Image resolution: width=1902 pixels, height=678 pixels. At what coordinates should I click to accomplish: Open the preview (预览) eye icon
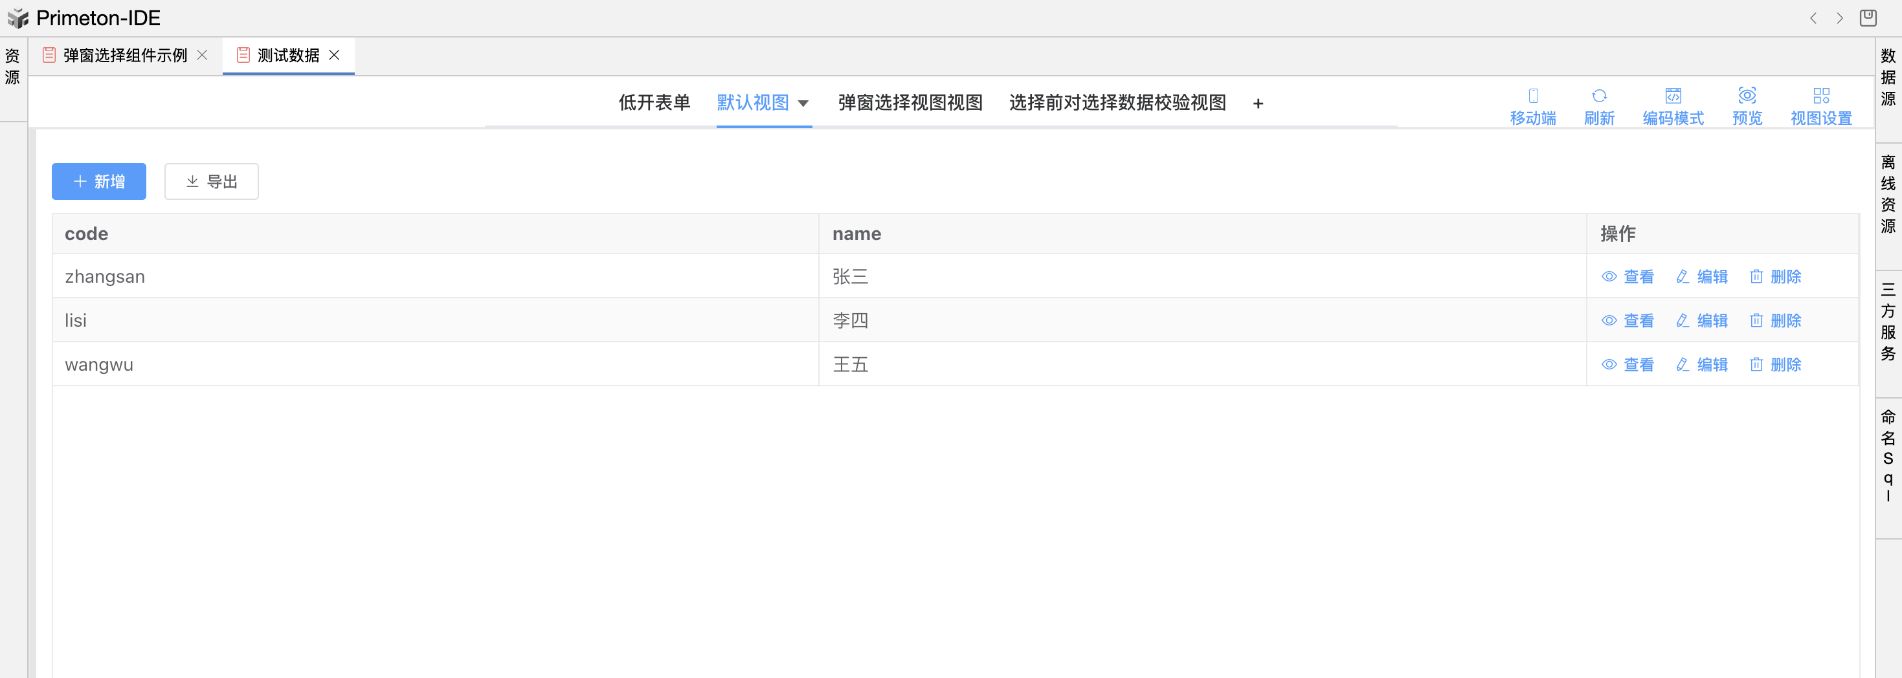1747,96
